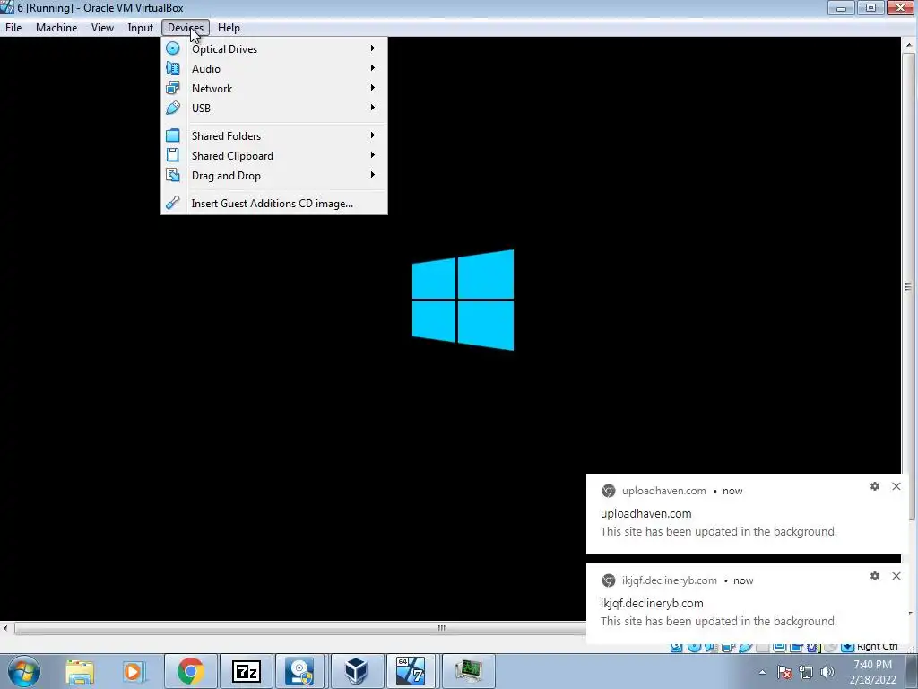Open the network tray icon
The height and width of the screenshot is (689, 918).
tap(806, 672)
